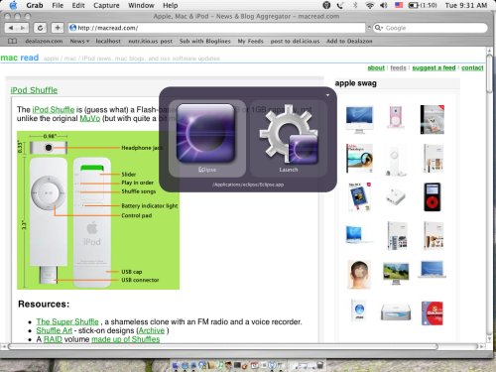
Task: Click the iPod Shuffle heading link
Action: tap(34, 90)
